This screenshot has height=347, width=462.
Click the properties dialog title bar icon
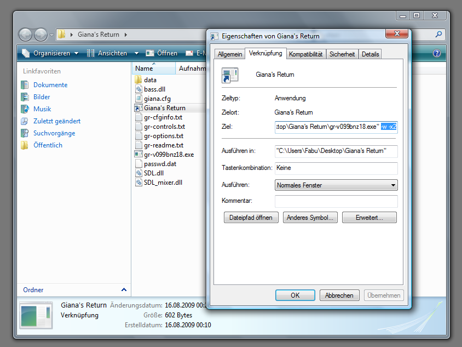tap(214, 36)
